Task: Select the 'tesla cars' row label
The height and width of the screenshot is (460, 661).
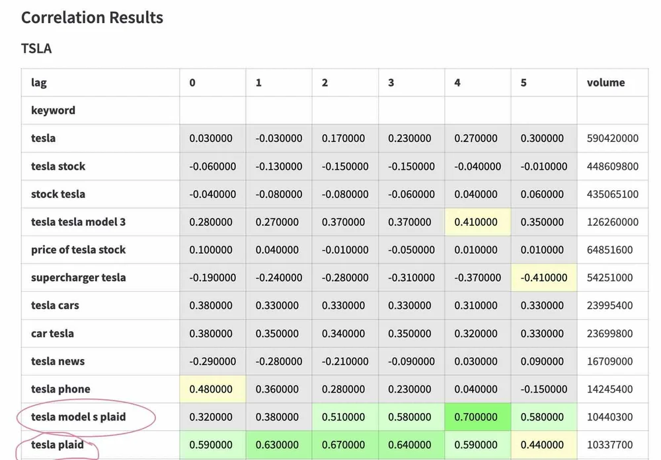Action: (x=100, y=305)
